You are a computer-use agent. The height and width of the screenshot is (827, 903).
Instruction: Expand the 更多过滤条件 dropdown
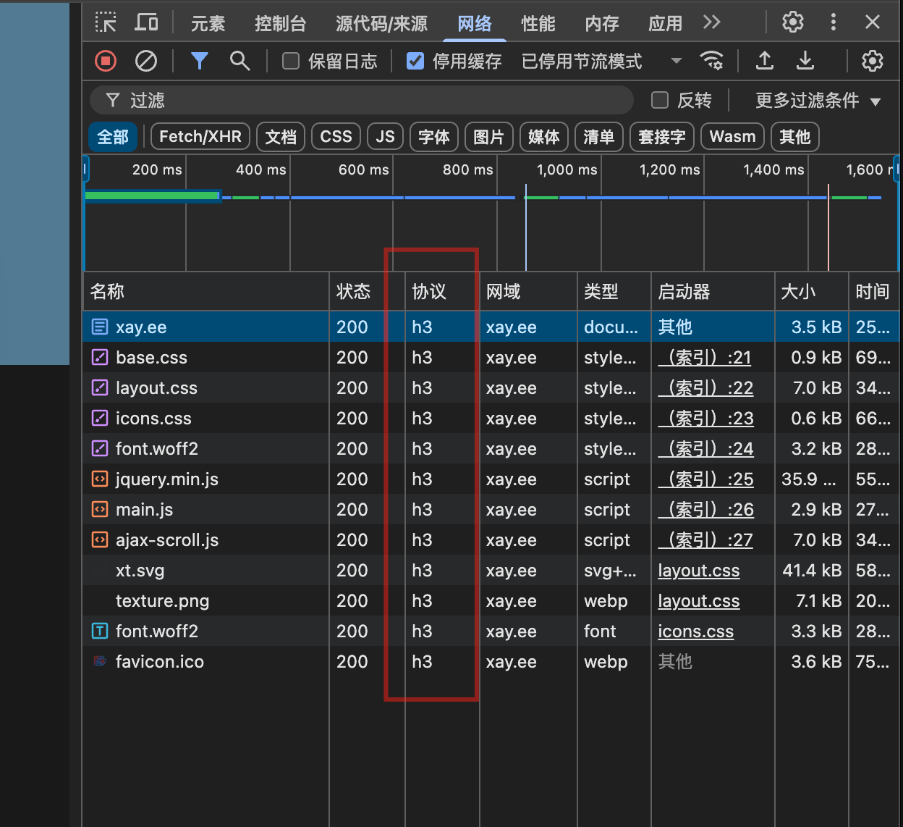(818, 100)
